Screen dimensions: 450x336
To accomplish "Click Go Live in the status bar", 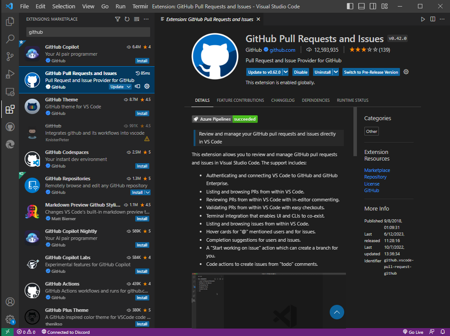I will tap(413, 332).
